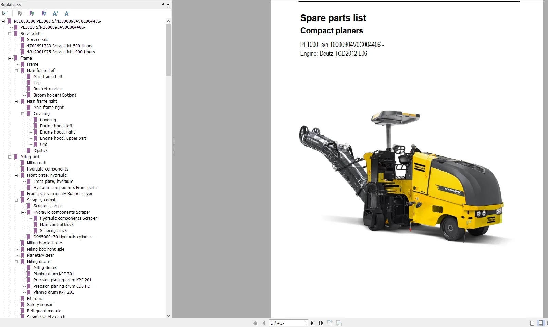Collapse the Service kits bookmark node
Screen dimensions: 548x327
[x=10, y=34]
